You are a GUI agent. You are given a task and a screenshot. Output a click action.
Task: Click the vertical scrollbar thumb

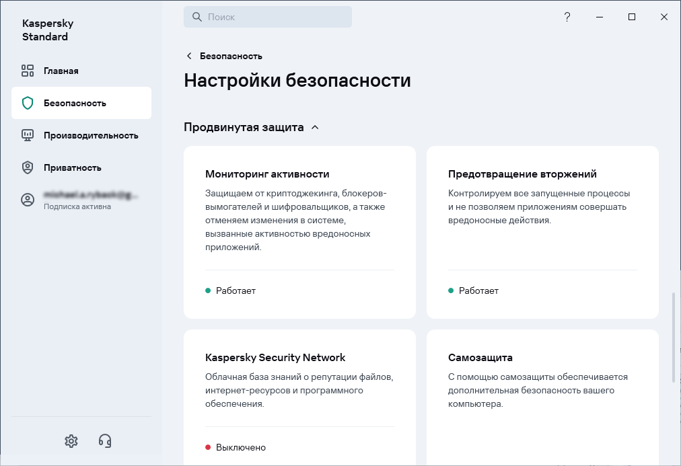[674, 337]
